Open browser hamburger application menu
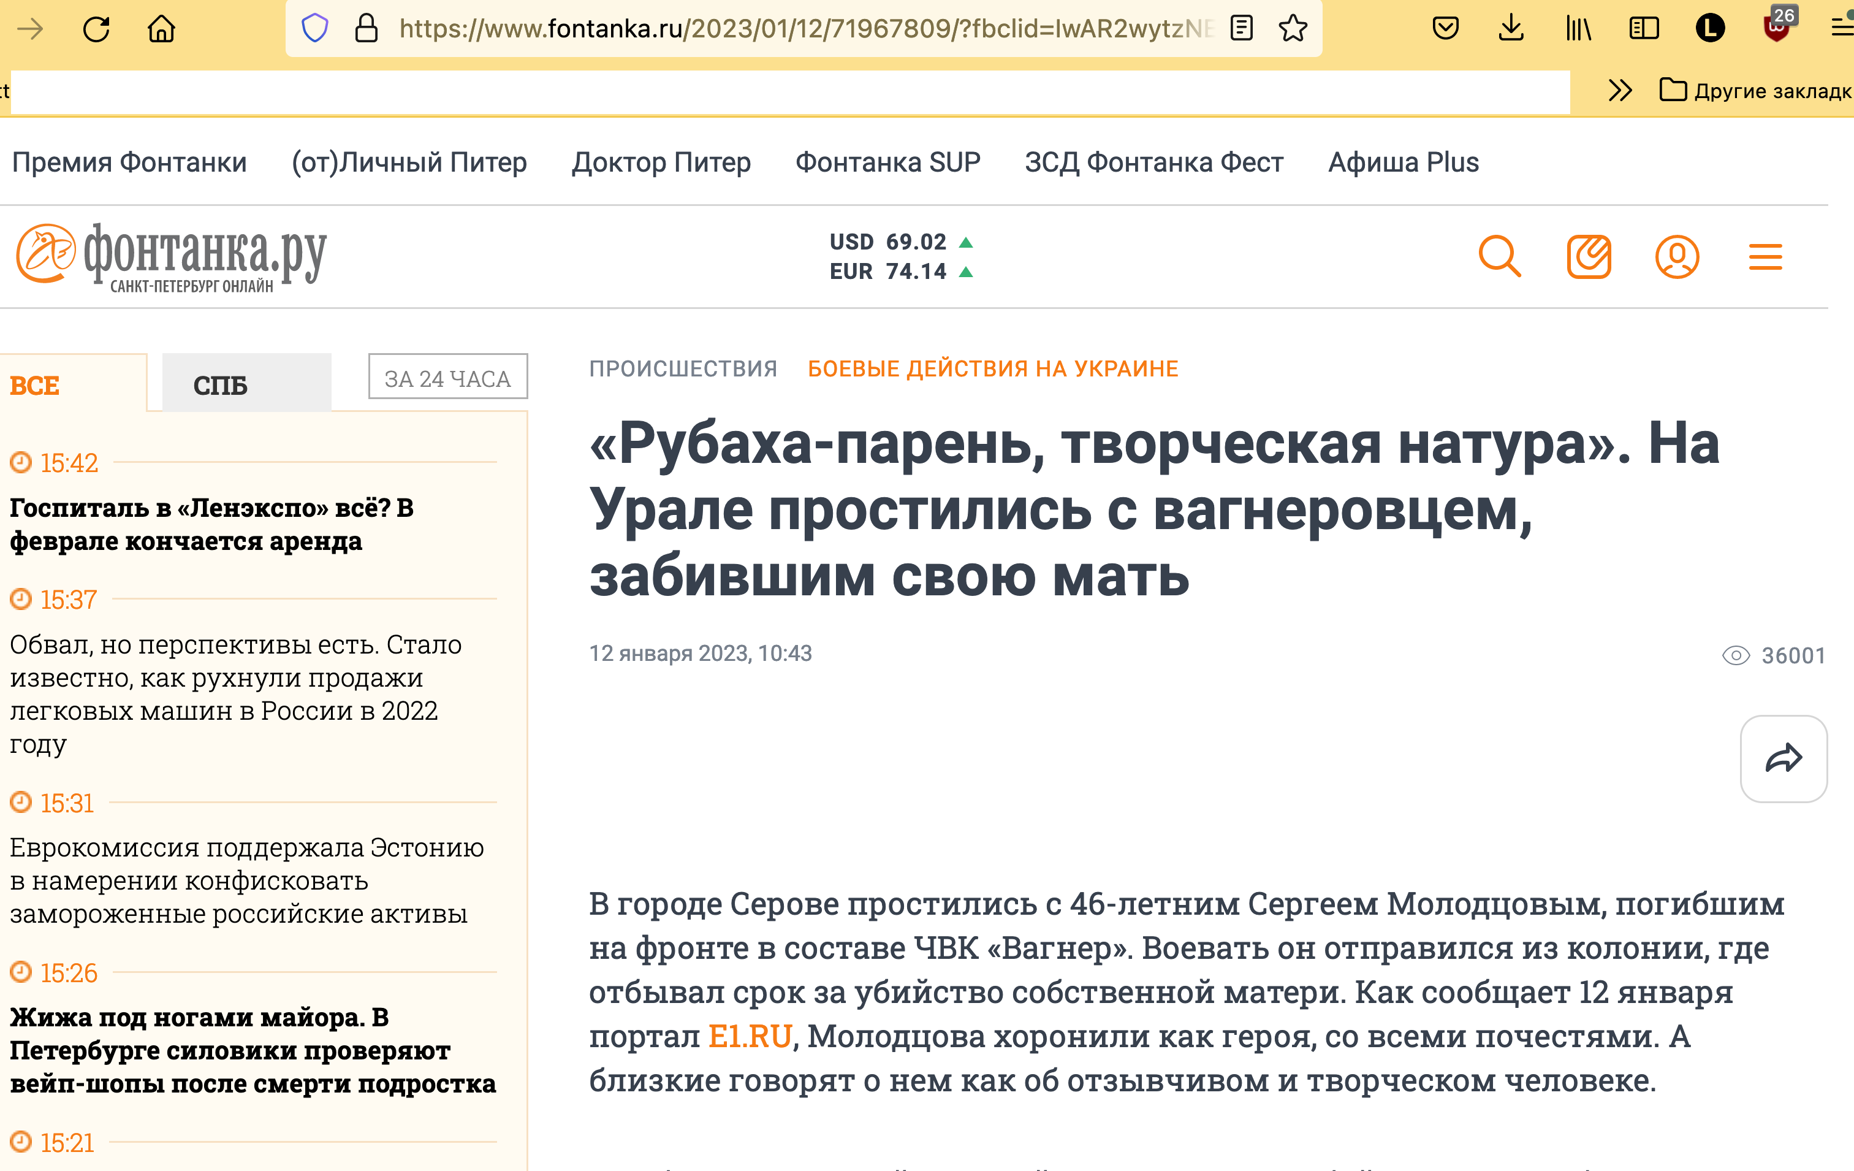 click(x=1842, y=28)
